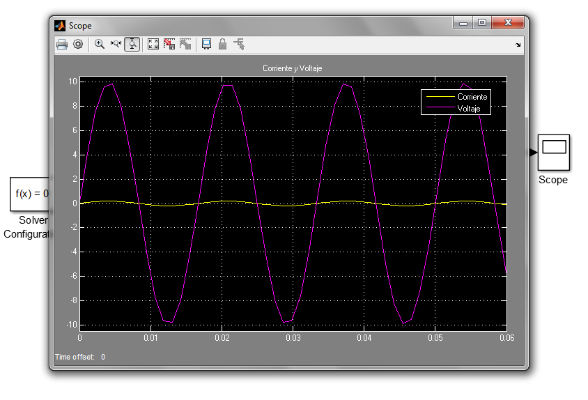Select the Zoom X-axis tool
Screen dimensions: 588x400
pyautogui.click(x=116, y=45)
